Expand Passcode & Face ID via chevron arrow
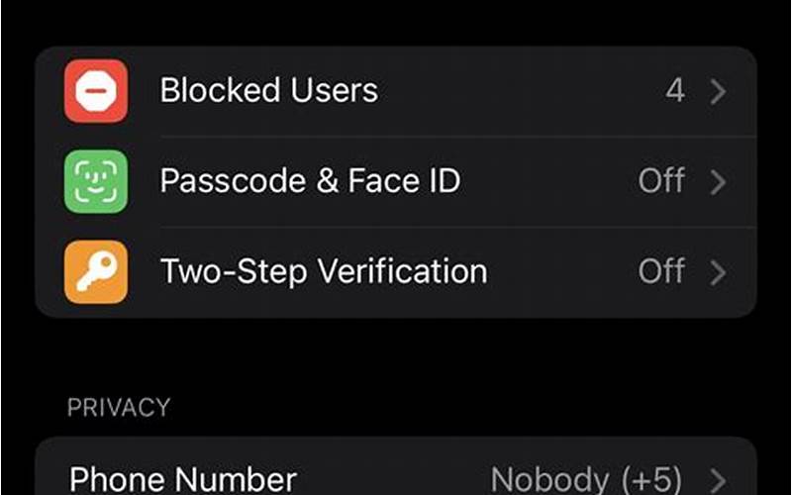The image size is (792, 495). pyautogui.click(x=718, y=182)
